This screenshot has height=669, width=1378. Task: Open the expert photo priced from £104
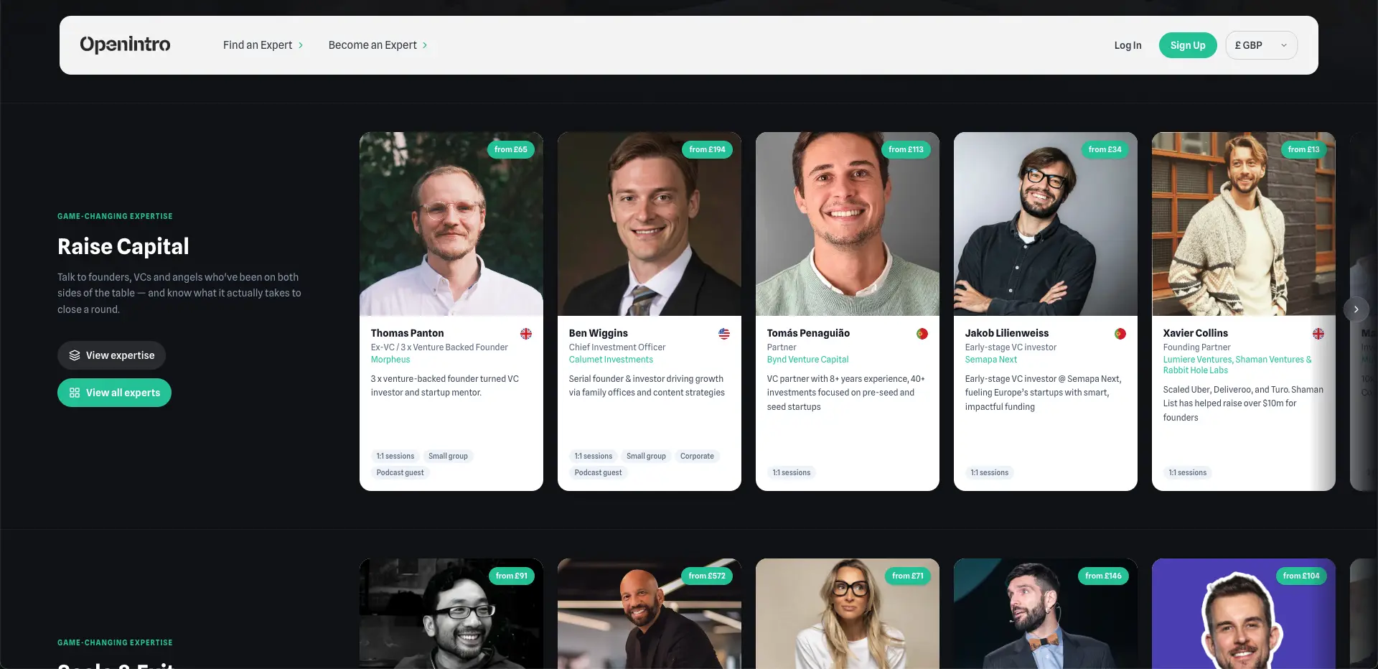(x=1244, y=614)
